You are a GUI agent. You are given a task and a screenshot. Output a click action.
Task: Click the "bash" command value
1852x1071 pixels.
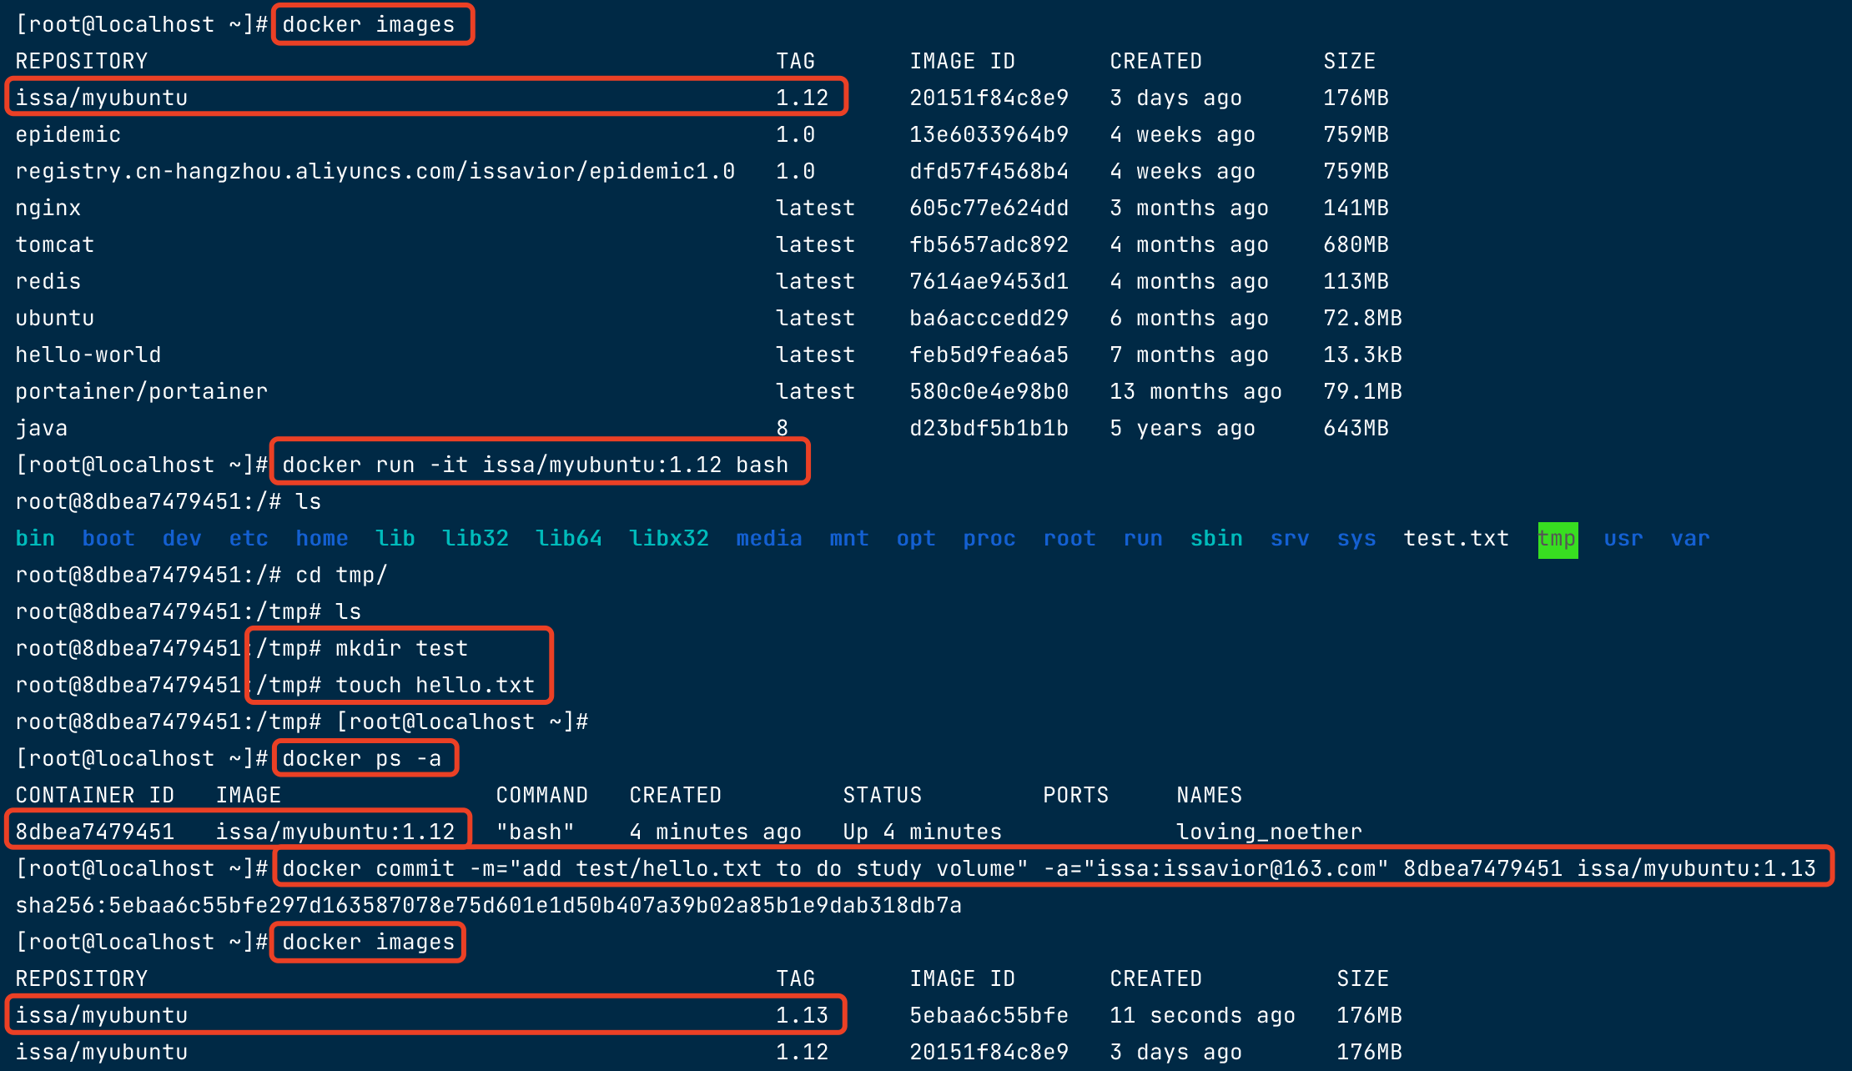(536, 832)
